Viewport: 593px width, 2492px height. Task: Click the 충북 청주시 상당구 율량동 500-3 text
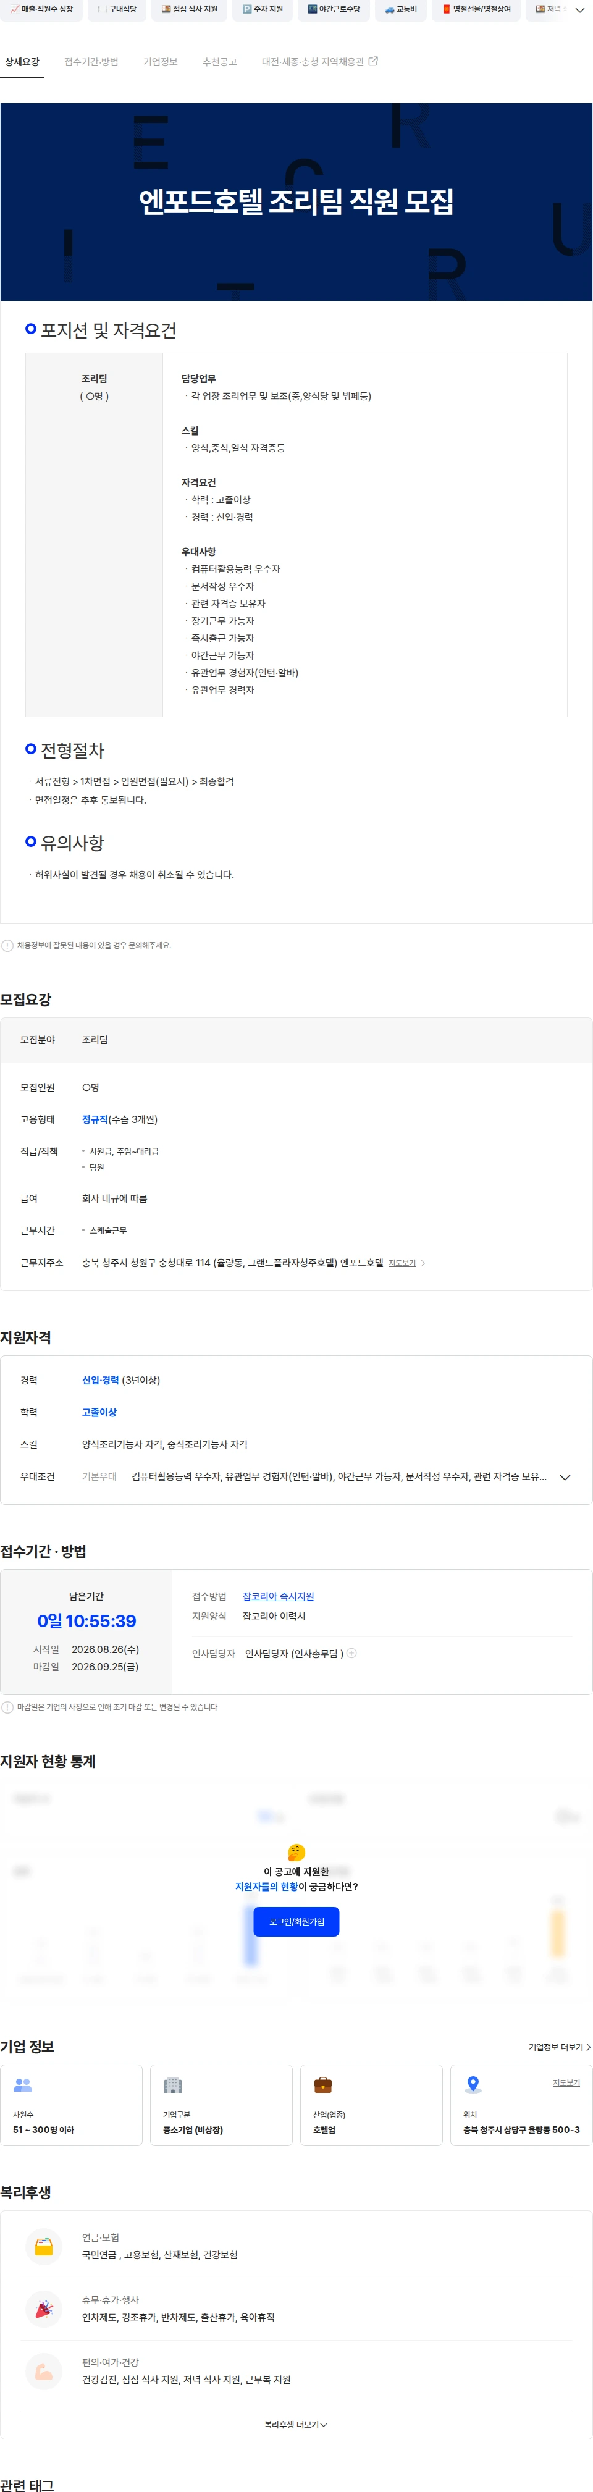pyautogui.click(x=521, y=2130)
